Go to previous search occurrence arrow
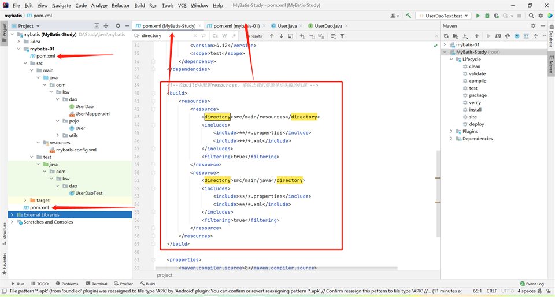 coord(272,36)
